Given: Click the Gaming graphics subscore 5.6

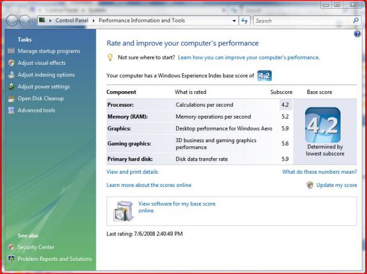Looking at the screenshot, I should click(x=285, y=143).
